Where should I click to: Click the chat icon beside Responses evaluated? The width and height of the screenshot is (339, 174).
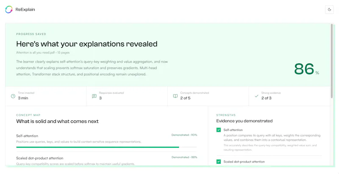click(94, 96)
